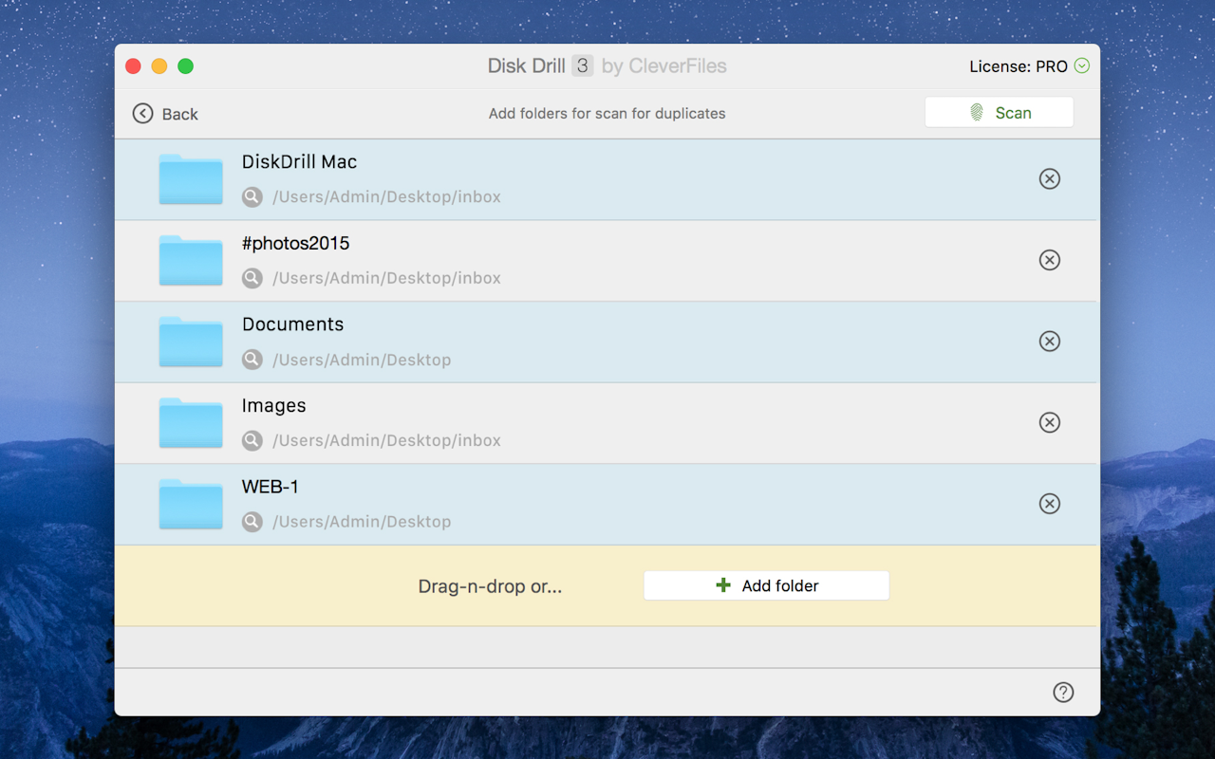Click the path text under DiskDrill Mac
Image resolution: width=1215 pixels, height=759 pixels.
tap(386, 197)
